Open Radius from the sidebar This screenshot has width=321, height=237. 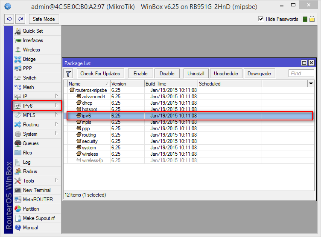[38, 171]
